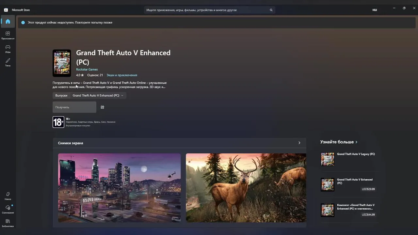Image resolution: width=418 pixels, height=235 pixels.
Task: Open the Grand Theft Auto V Enhanced edition dropdown
Action: (x=98, y=95)
